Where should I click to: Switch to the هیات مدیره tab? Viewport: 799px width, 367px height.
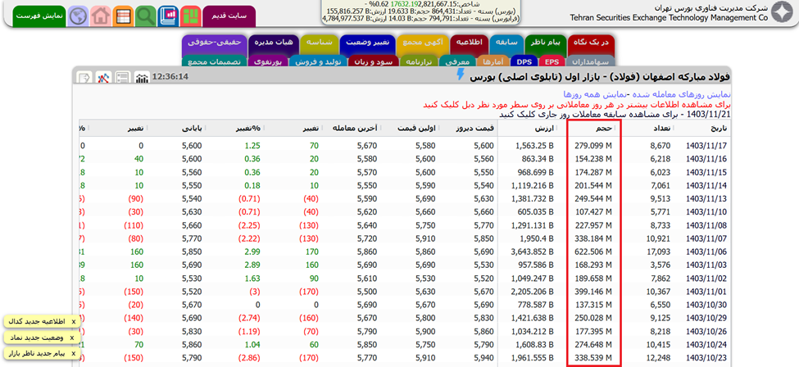pos(274,44)
